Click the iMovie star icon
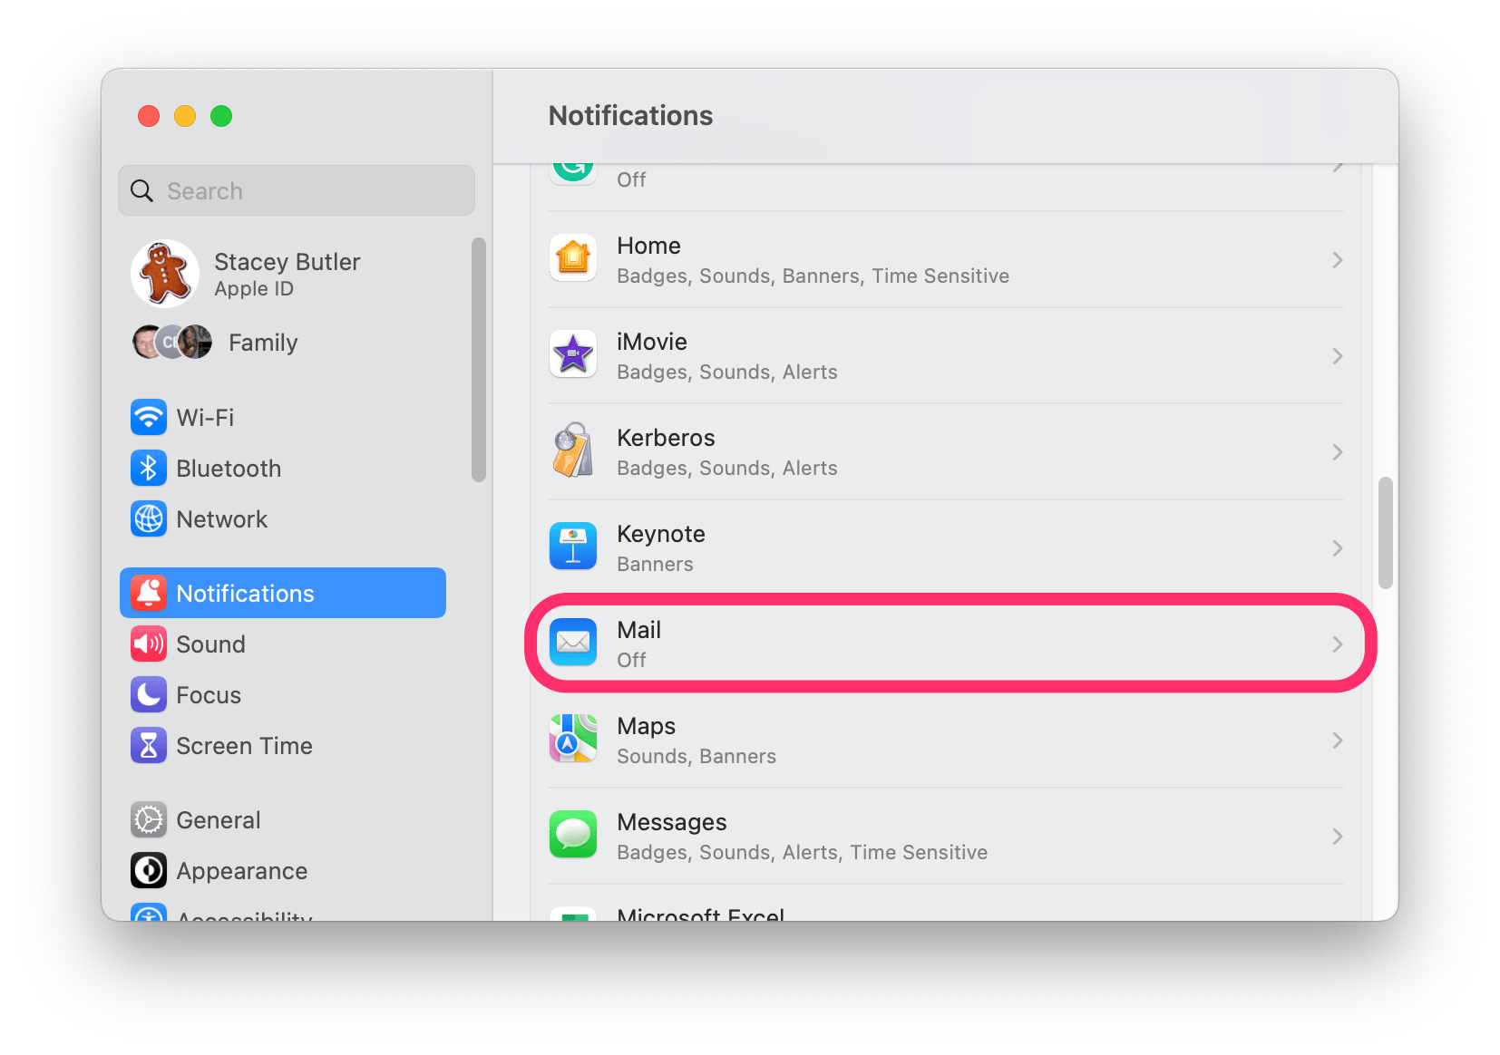 pyautogui.click(x=573, y=354)
